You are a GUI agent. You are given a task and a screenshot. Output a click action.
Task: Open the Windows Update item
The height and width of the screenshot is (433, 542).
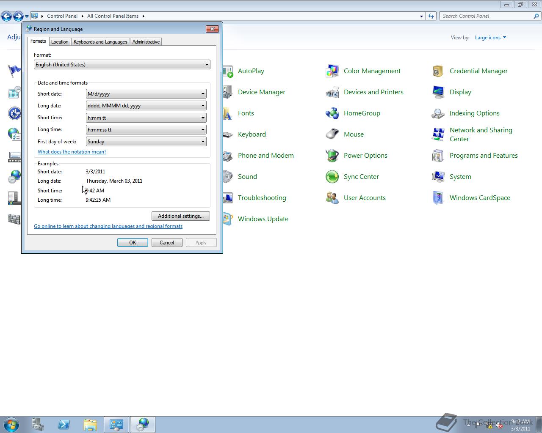(263, 219)
